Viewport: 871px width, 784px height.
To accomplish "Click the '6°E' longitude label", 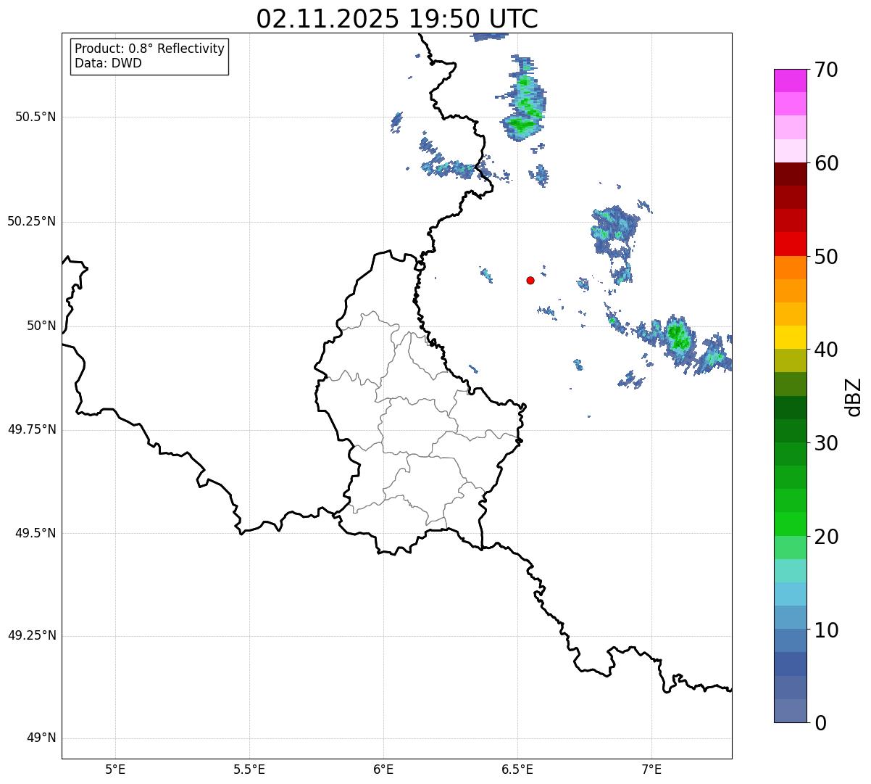I will click(x=383, y=769).
